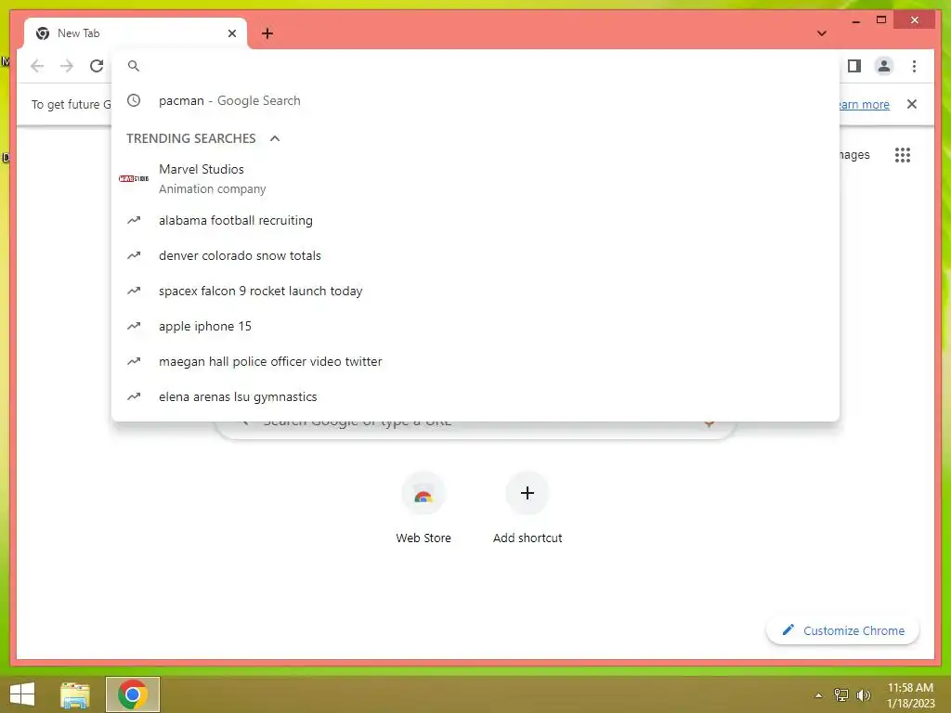Select spacex falcon 9 rocket launch today
Image resolution: width=951 pixels, height=713 pixels.
click(x=475, y=291)
